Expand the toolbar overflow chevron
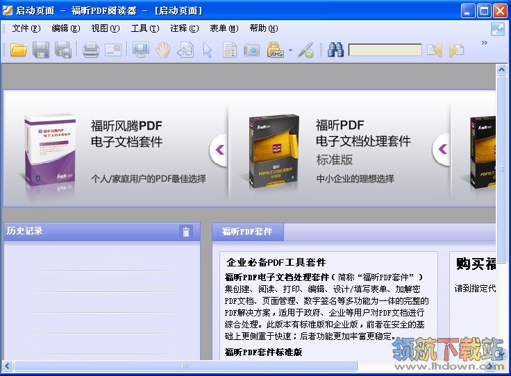Viewport: 511px width, 376px height. coord(485,42)
